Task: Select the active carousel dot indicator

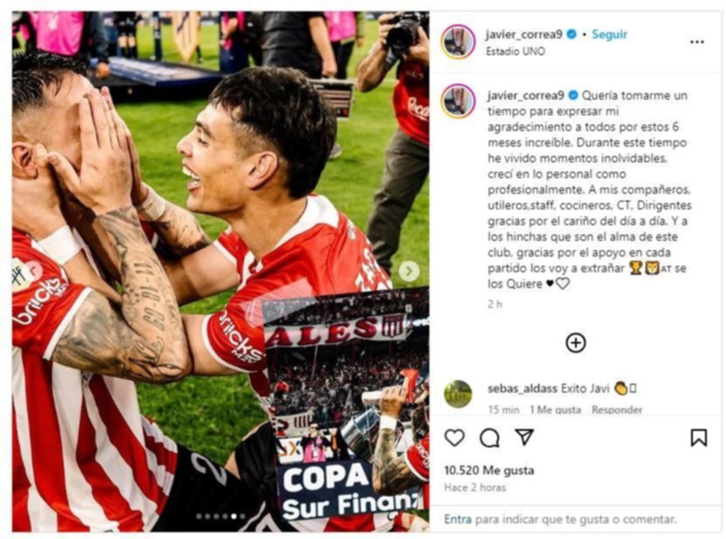Action: pyautogui.click(x=234, y=516)
